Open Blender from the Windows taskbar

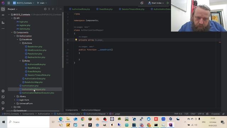[98, 119]
